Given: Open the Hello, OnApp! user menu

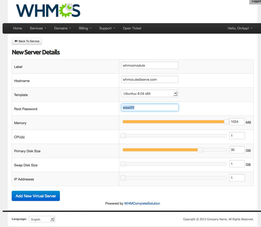Looking at the screenshot, I should click(x=240, y=28).
